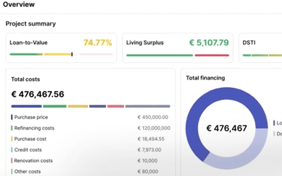Image resolution: width=282 pixels, height=176 pixels.
Task: Click the € 7,973.00 value
Action: [x=149, y=150]
